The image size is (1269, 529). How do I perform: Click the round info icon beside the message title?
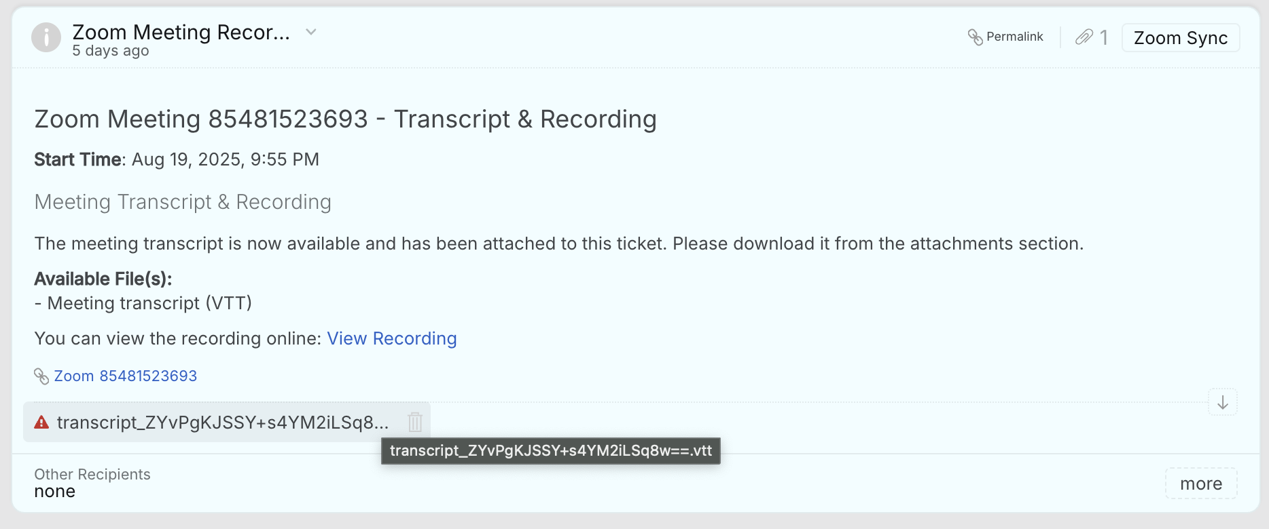(x=46, y=37)
